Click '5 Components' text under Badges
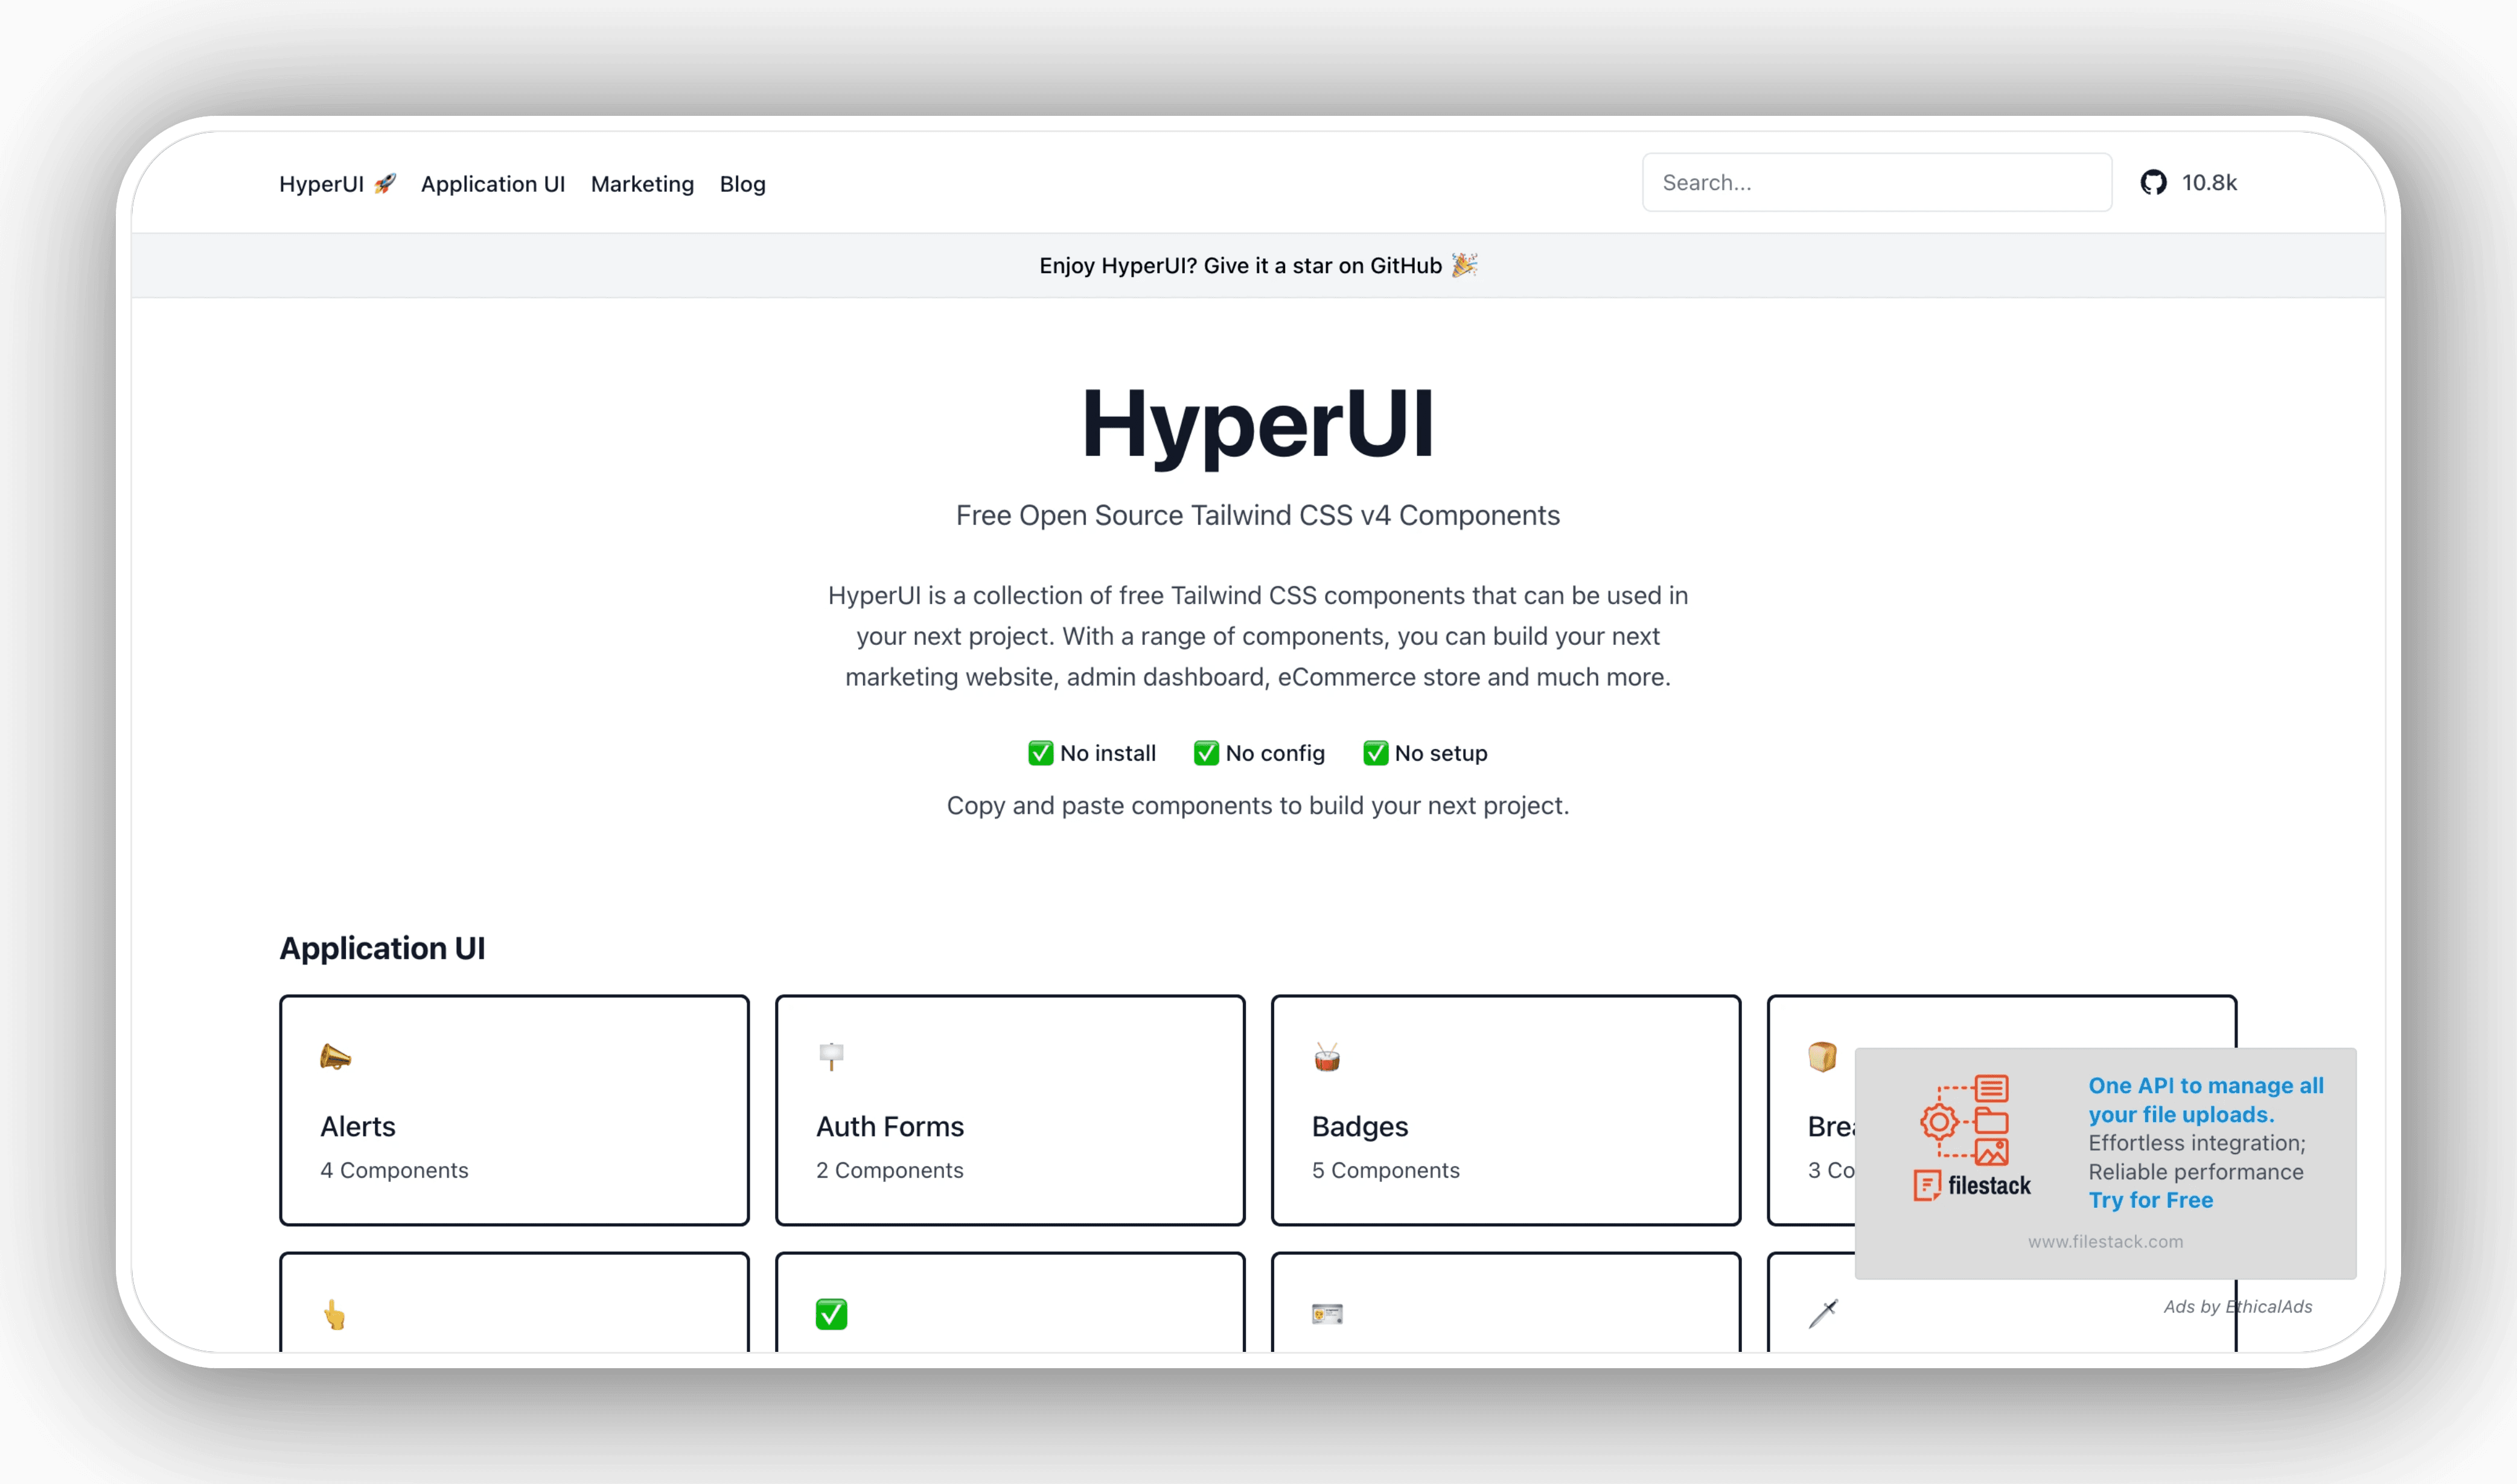This screenshot has width=2517, height=1484. [x=1385, y=1170]
